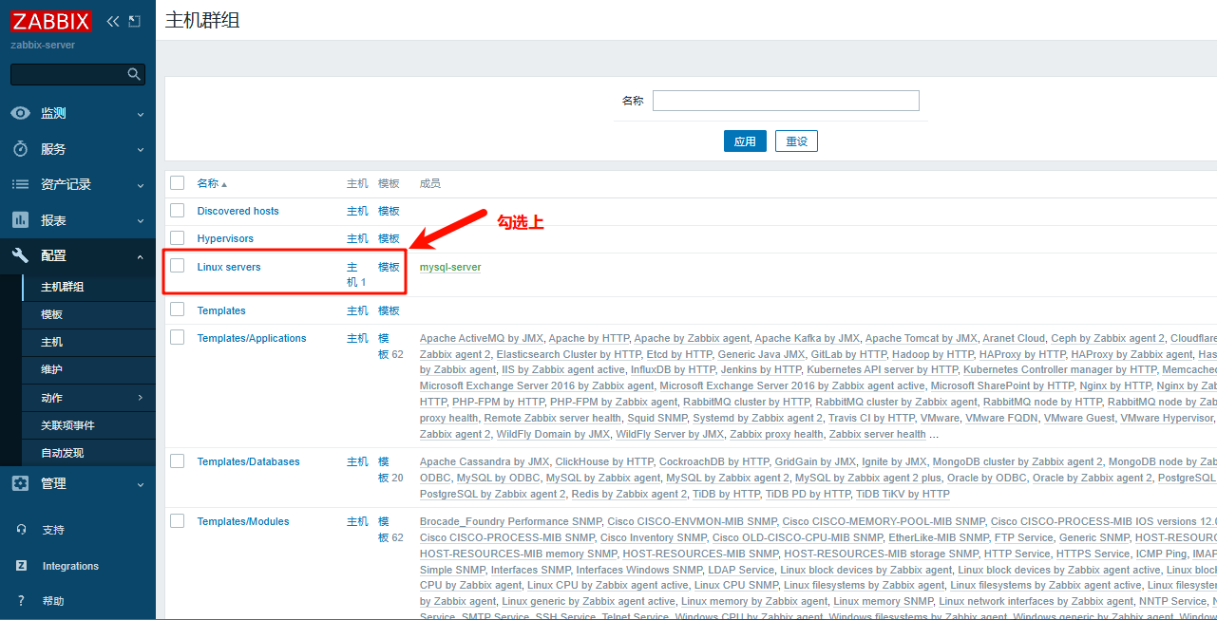Screen dimensions: 1217x620
Task: Click the bar chart icon for 报表
Action: click(20, 220)
